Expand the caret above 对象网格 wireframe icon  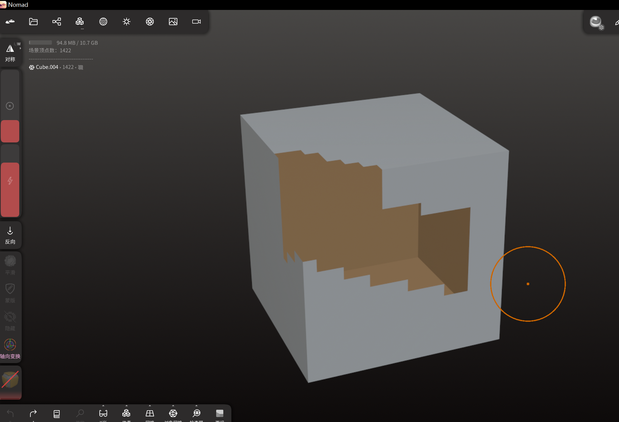point(173,406)
